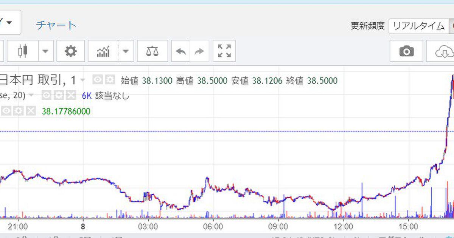
Task: Click the compare balance-scale icon
Action: click(152, 51)
